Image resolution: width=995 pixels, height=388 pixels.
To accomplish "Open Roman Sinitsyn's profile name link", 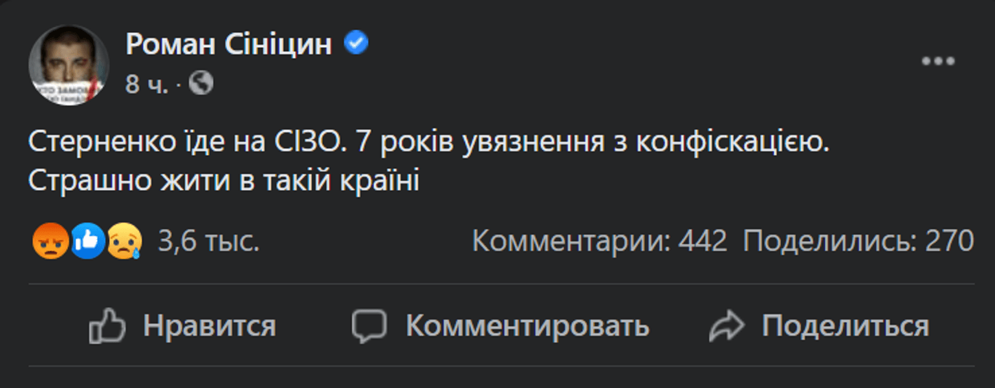I will coord(230,43).
